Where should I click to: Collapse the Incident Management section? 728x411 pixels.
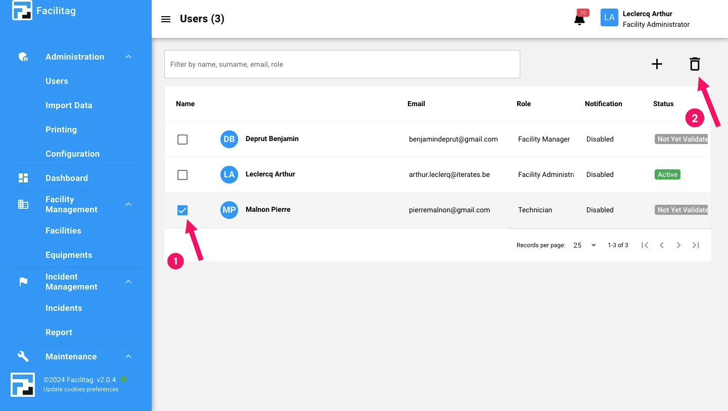coord(128,282)
